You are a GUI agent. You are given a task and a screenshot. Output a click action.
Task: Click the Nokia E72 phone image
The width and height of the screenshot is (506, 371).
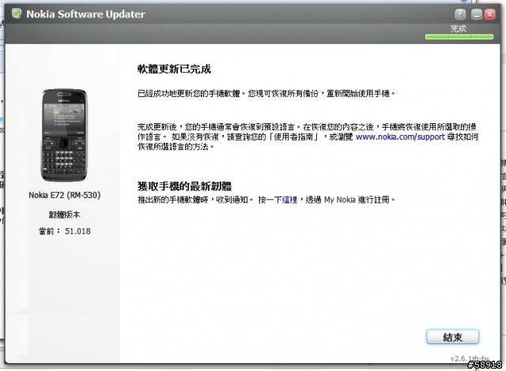click(64, 136)
